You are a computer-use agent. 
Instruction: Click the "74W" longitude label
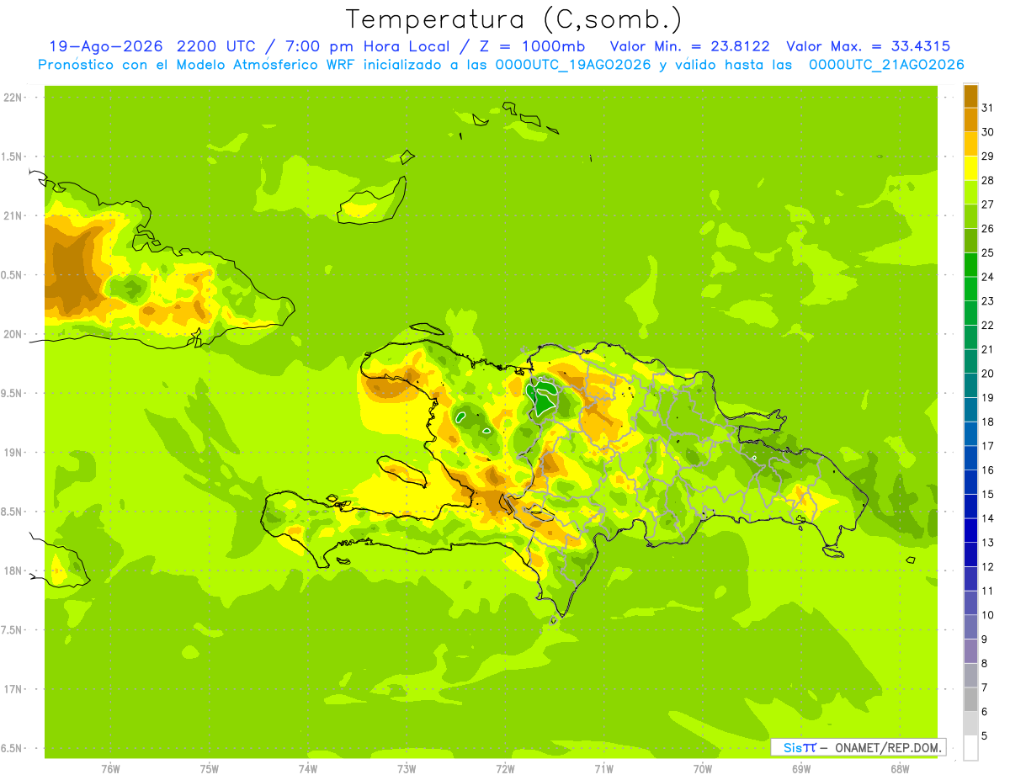(x=308, y=768)
